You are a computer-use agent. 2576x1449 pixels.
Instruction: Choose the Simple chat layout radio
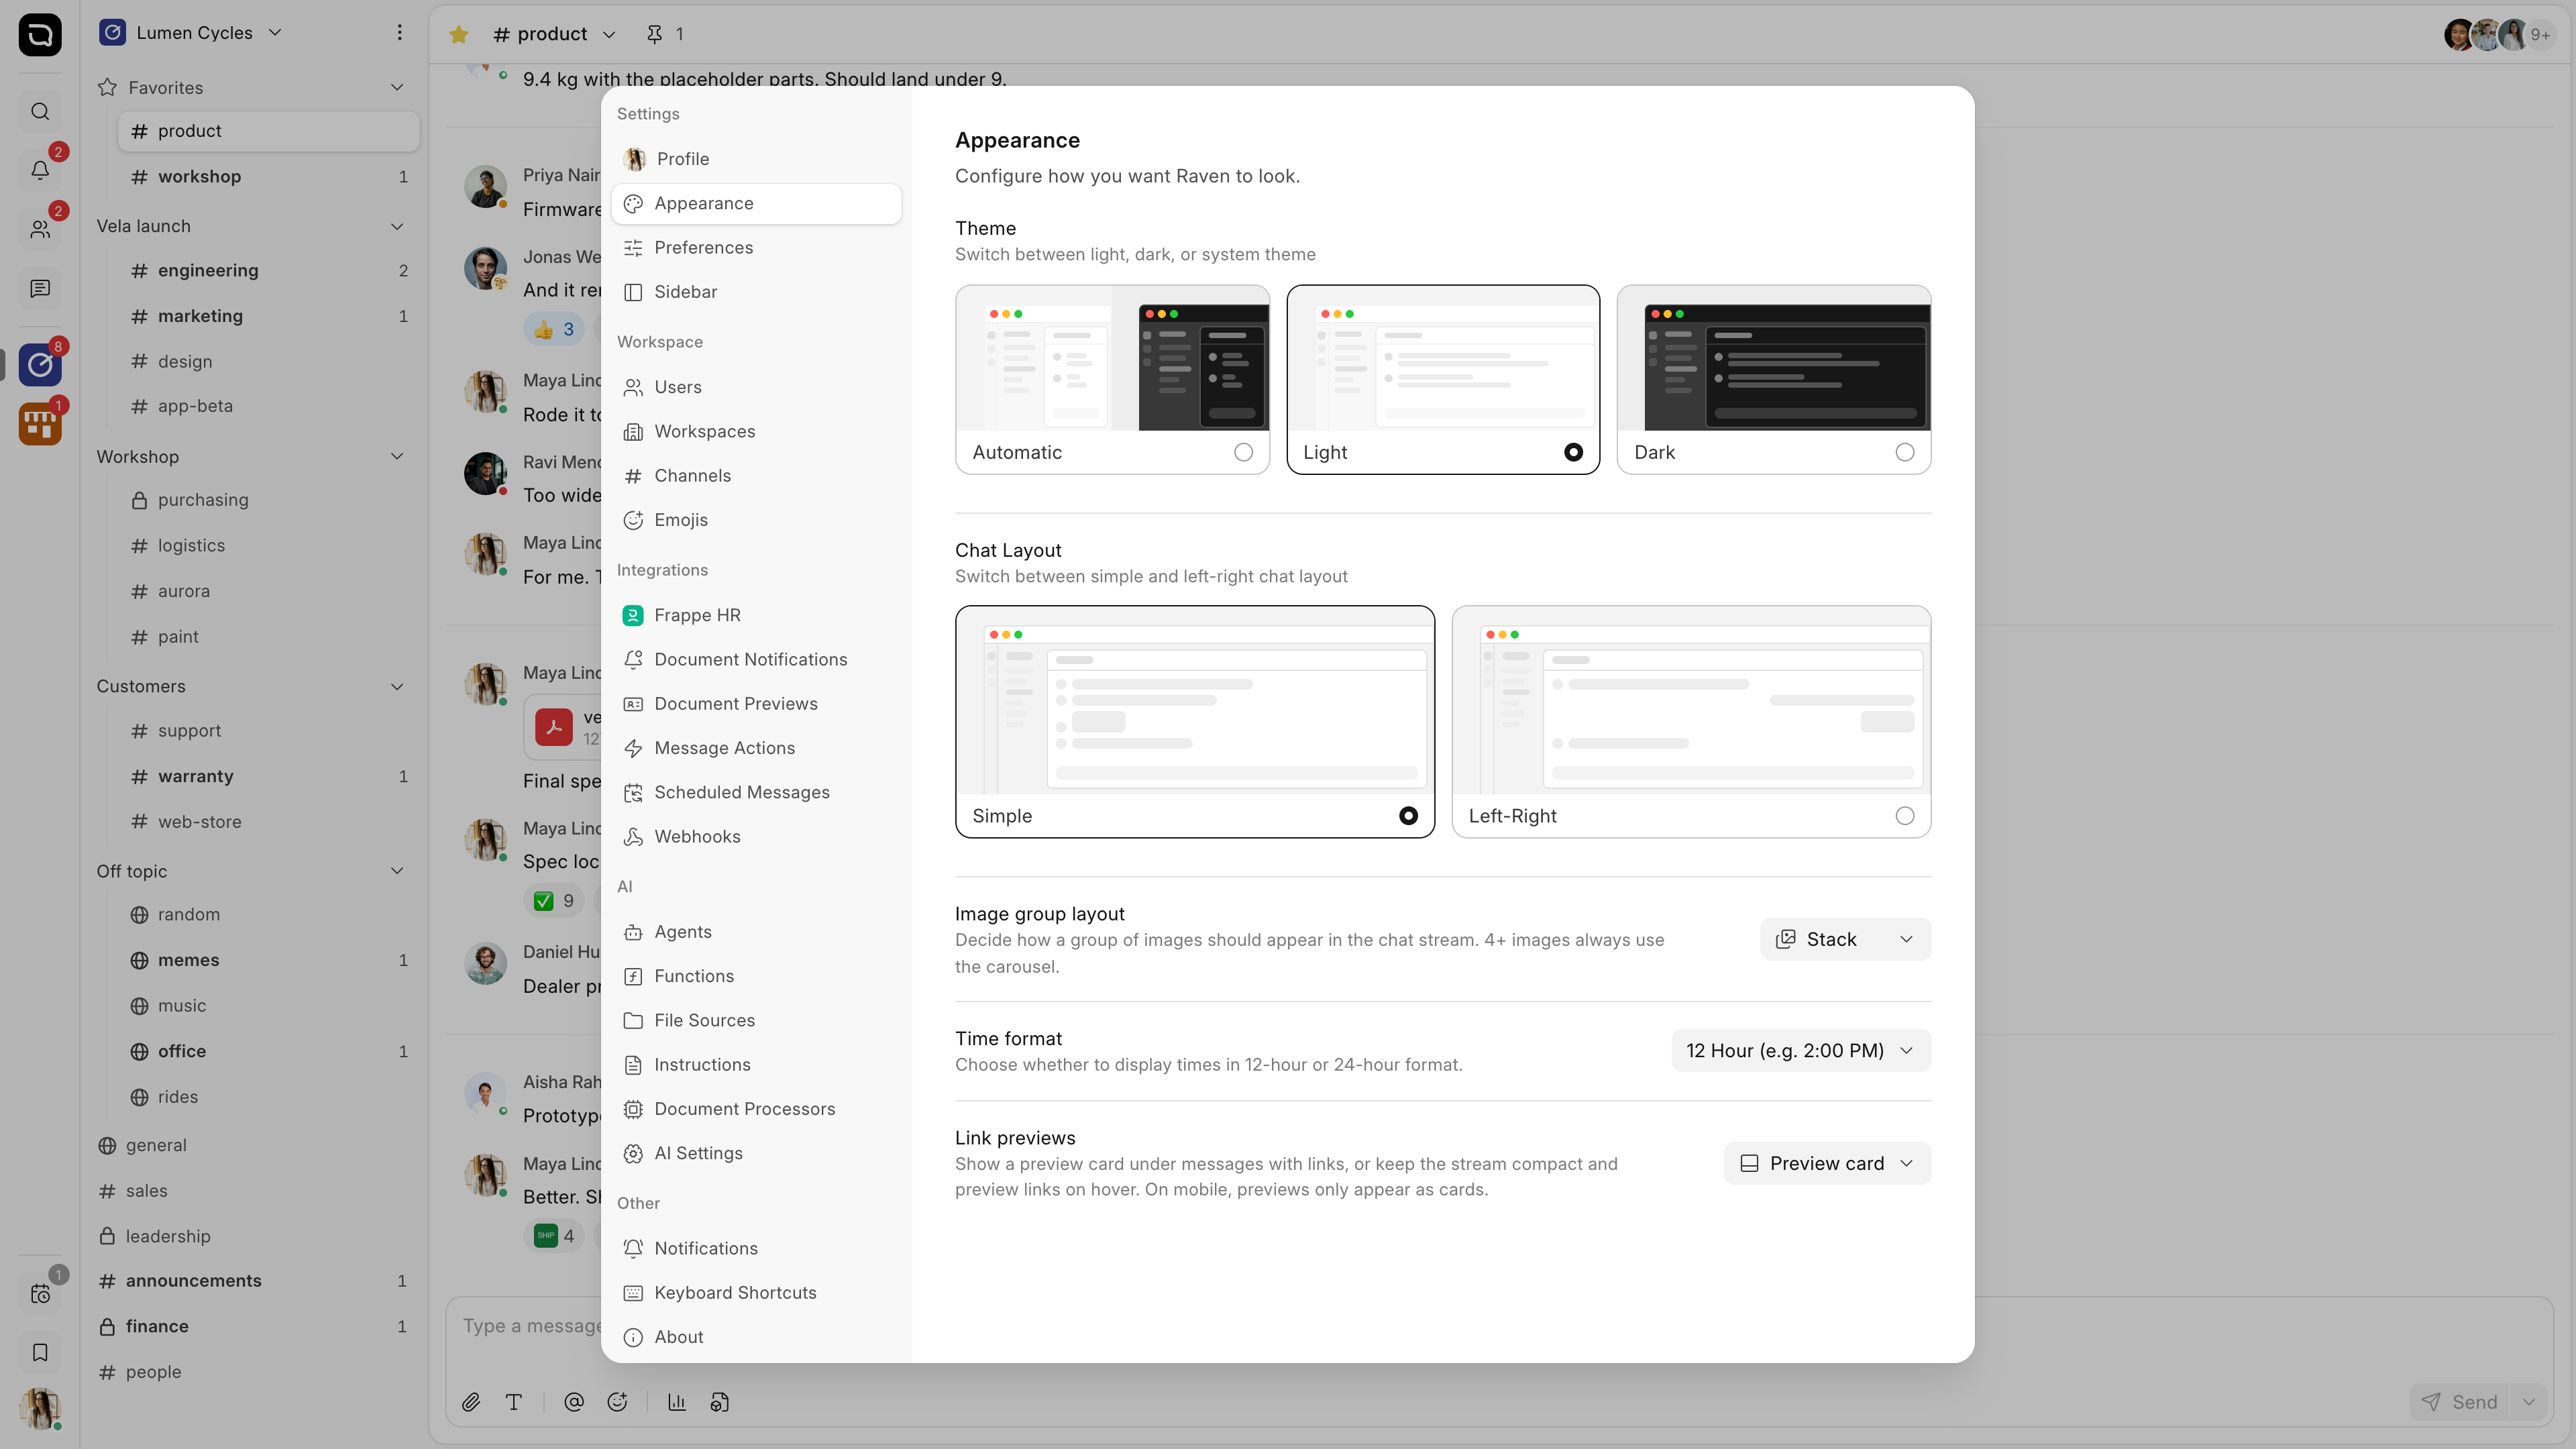(x=1408, y=816)
